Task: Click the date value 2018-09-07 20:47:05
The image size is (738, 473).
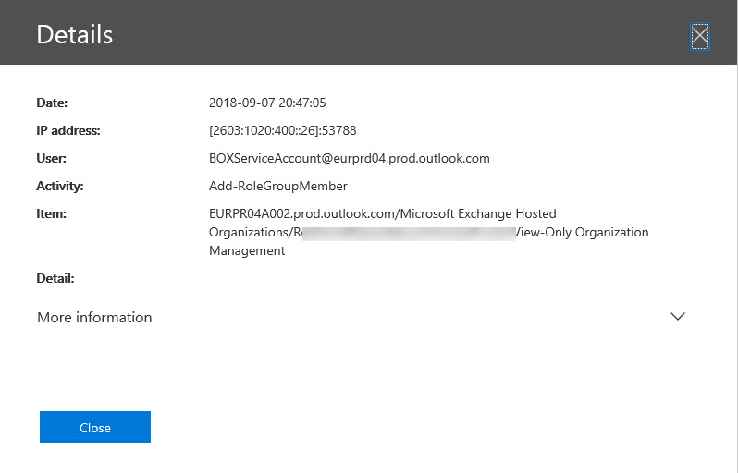Action: (267, 103)
